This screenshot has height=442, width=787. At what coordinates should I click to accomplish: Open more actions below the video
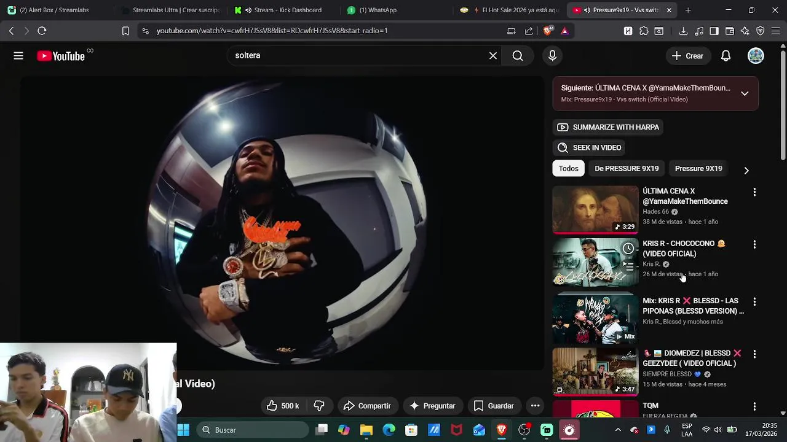point(535,406)
